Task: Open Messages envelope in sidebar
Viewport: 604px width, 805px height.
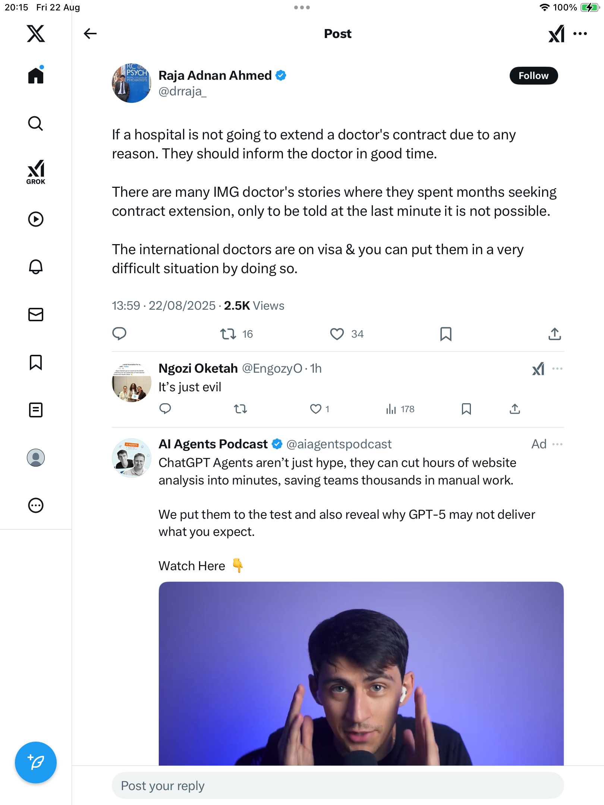Action: pyautogui.click(x=36, y=315)
